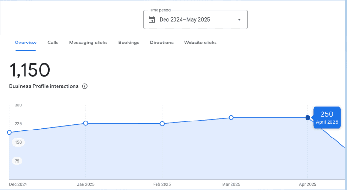Click the 250 April 2025 tooltip

click(x=327, y=117)
